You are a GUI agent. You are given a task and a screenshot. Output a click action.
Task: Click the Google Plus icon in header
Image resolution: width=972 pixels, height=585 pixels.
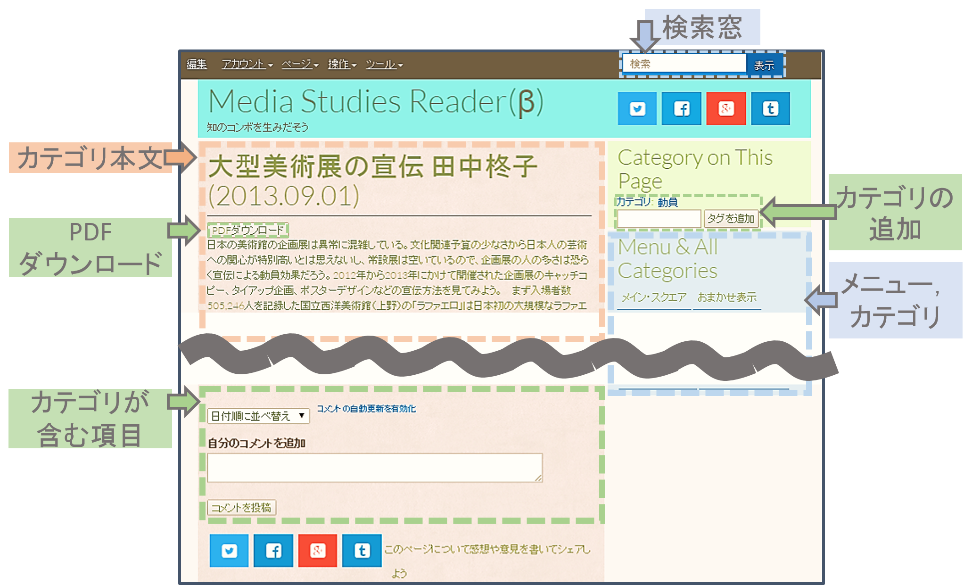point(726,108)
